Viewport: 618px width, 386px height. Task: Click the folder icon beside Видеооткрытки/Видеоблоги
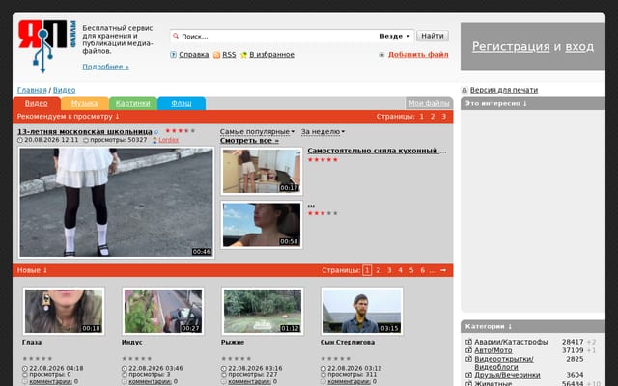[468, 359]
